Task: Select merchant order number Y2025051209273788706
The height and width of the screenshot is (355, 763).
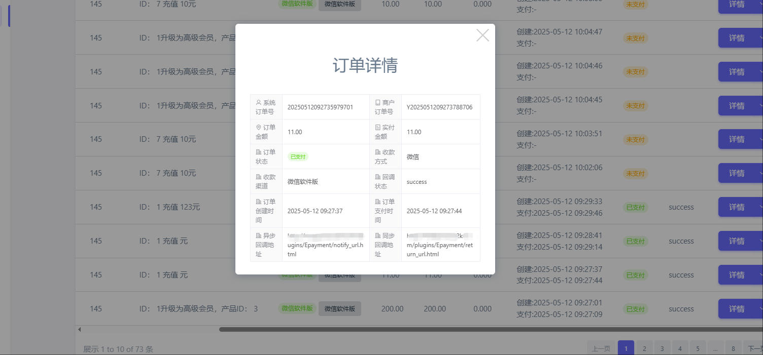Action: 439,107
